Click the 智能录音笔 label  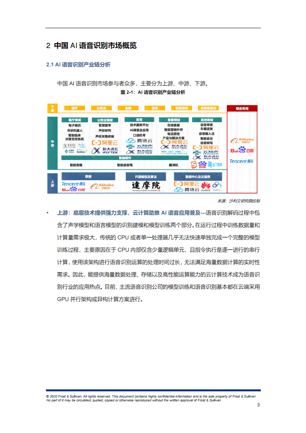[125, 165]
